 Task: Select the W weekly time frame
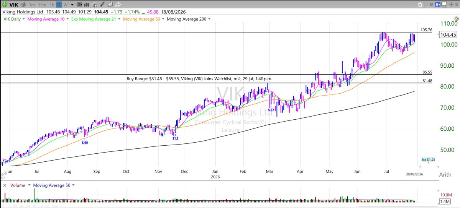point(65,5)
